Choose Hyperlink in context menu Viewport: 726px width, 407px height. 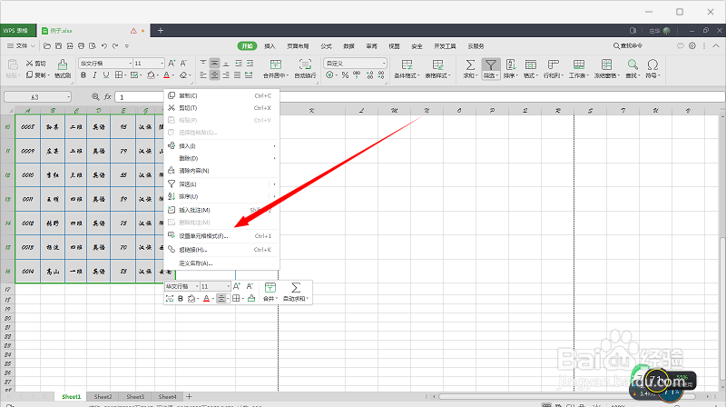[x=221, y=250]
